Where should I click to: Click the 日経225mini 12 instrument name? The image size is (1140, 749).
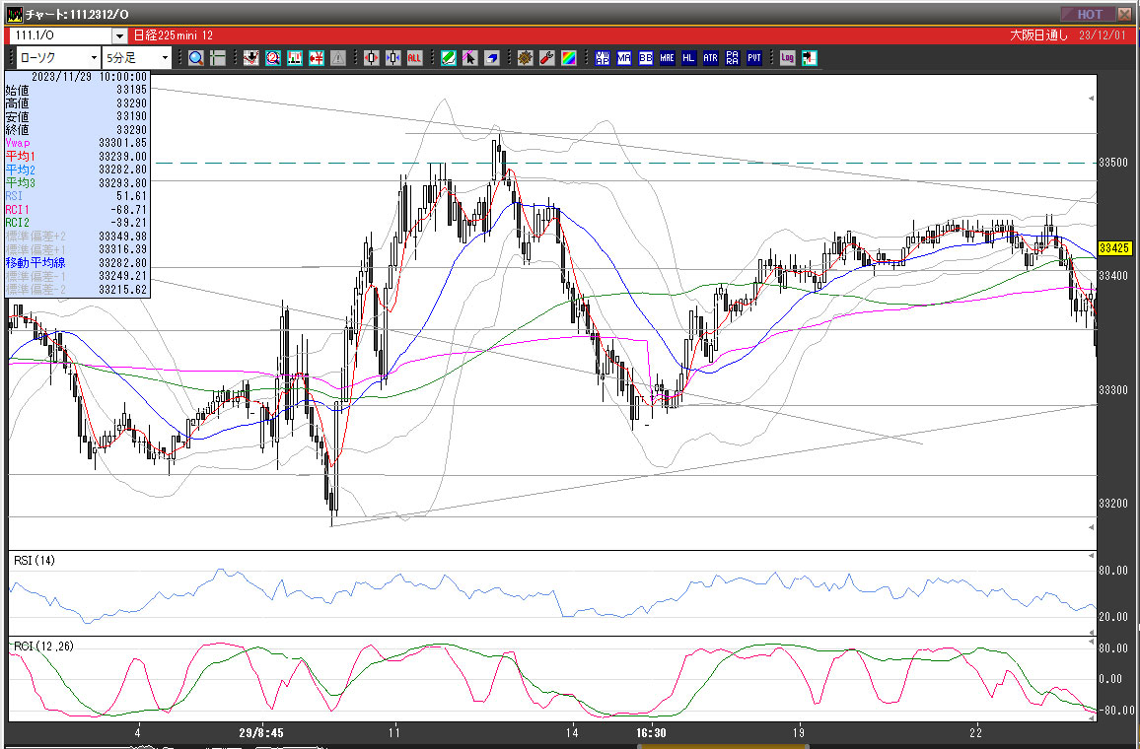pyautogui.click(x=174, y=35)
